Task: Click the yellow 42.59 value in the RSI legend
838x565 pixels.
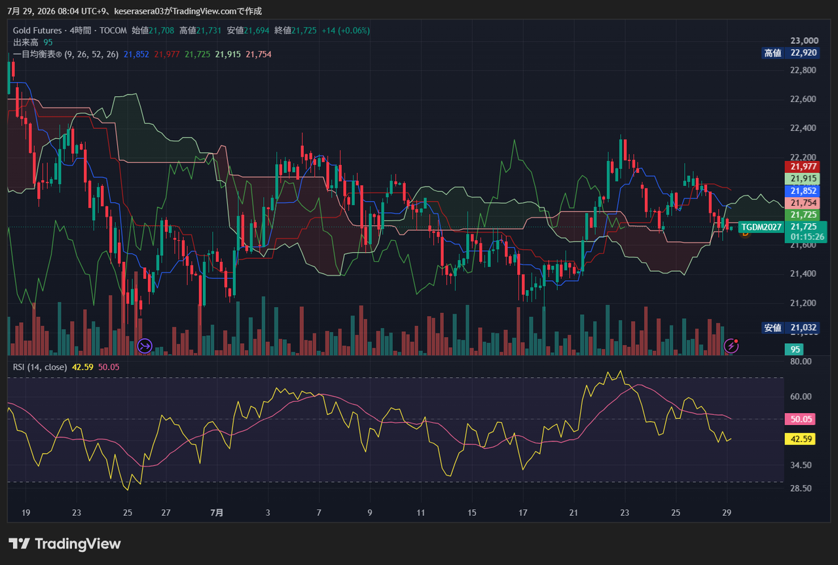Action: pyautogui.click(x=83, y=367)
